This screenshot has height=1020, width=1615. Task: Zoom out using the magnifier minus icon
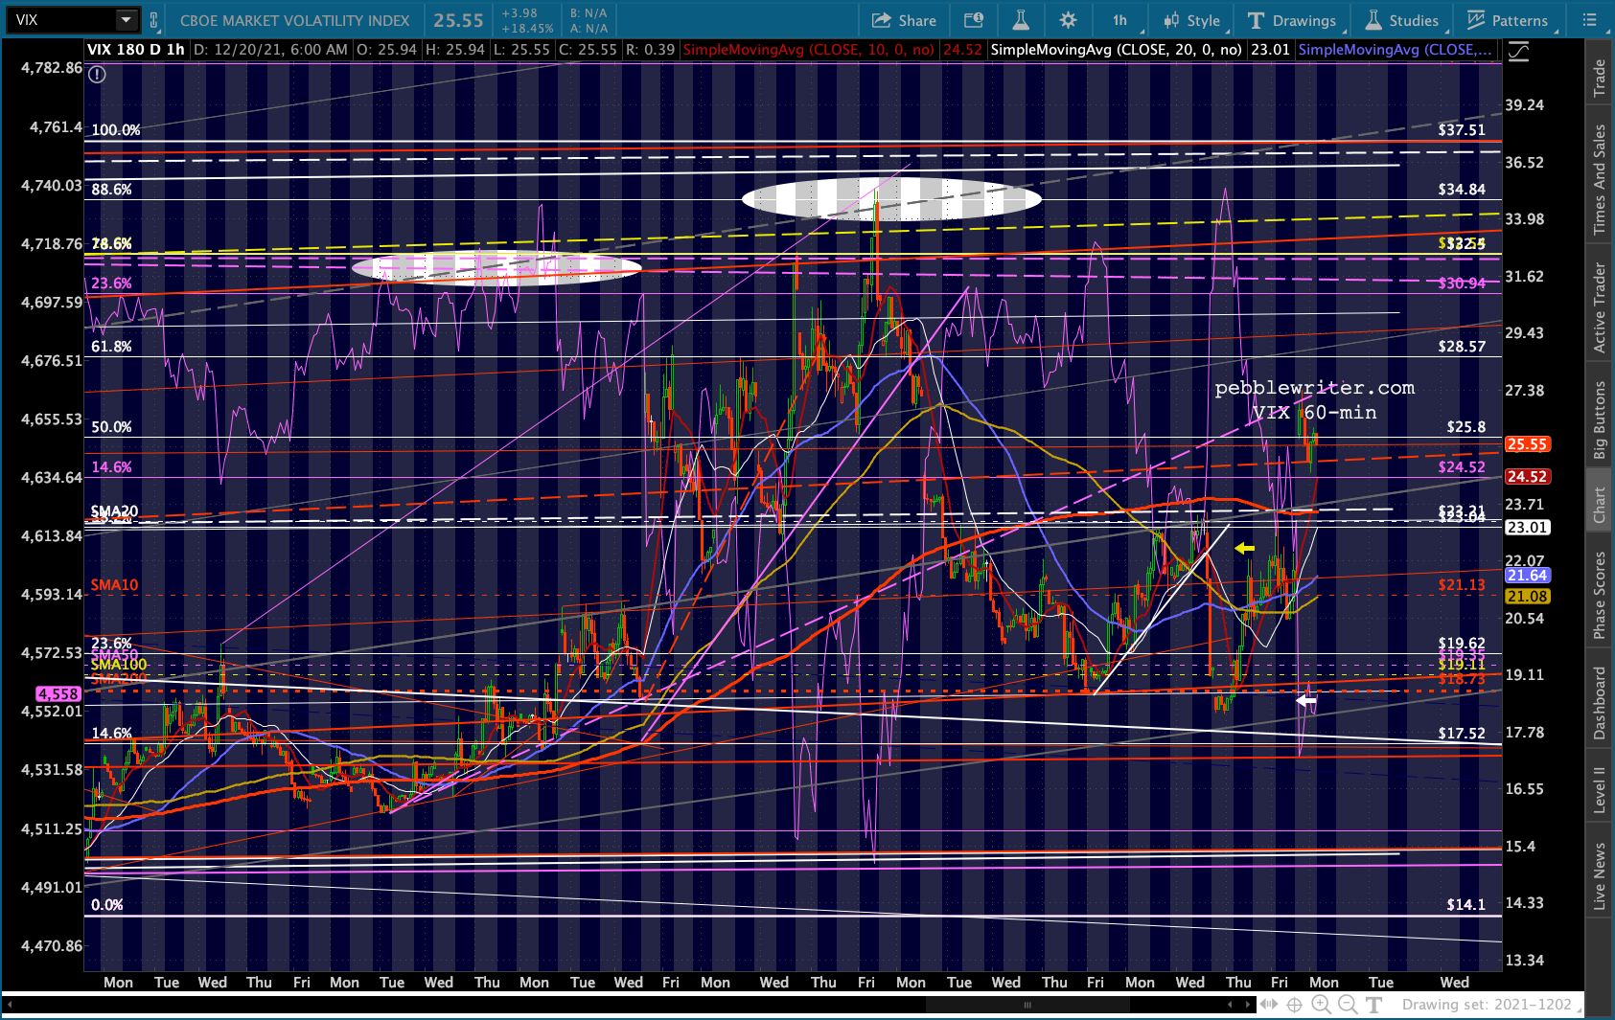click(1348, 1004)
